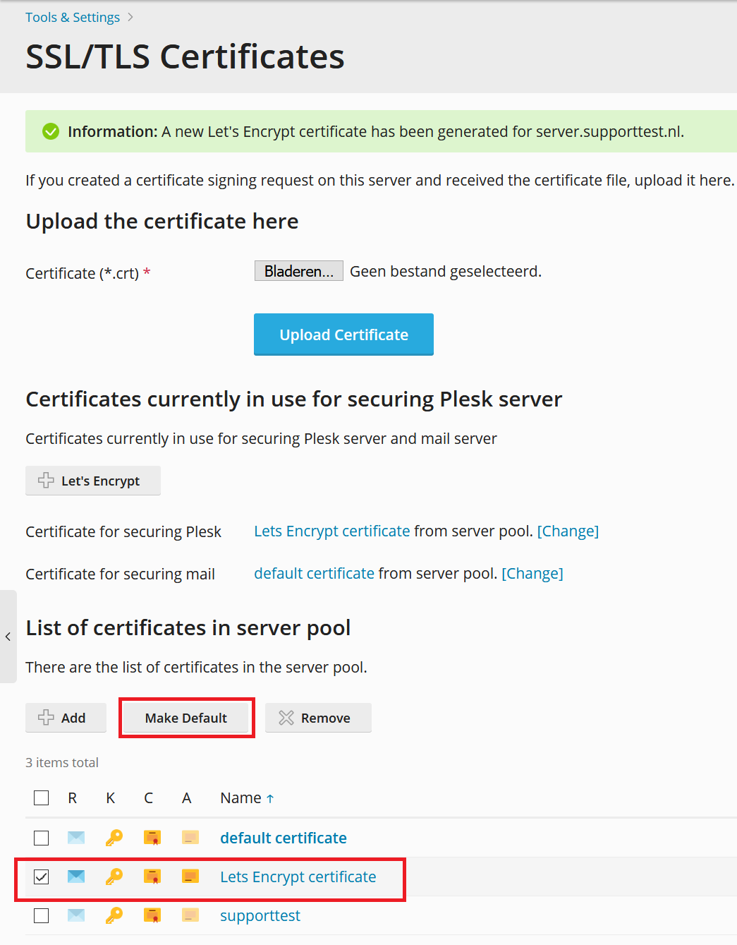Tick the checkbox for default certificate

(x=42, y=838)
